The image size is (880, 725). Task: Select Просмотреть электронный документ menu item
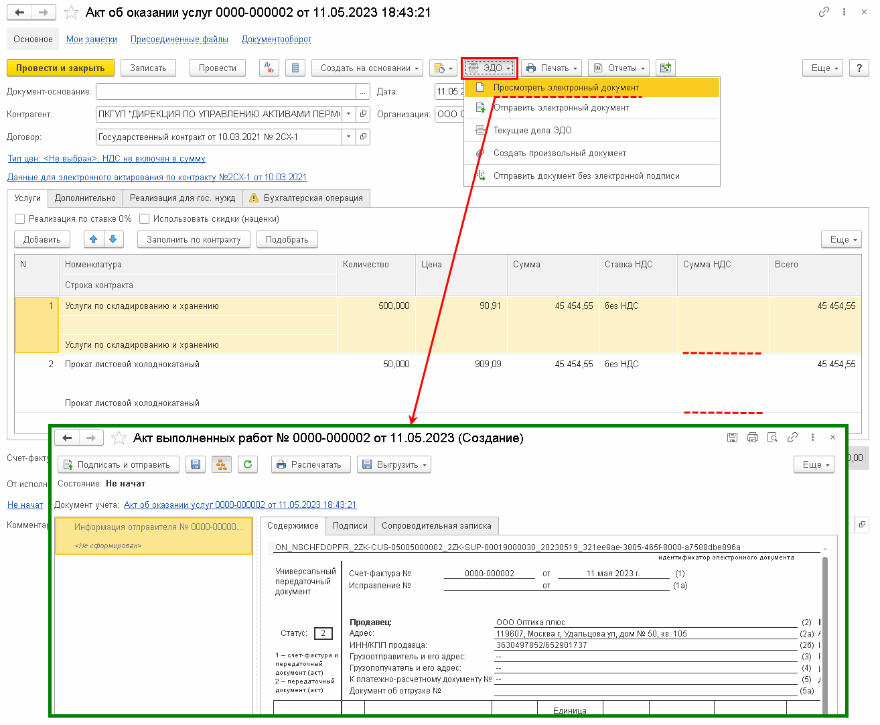[592, 87]
